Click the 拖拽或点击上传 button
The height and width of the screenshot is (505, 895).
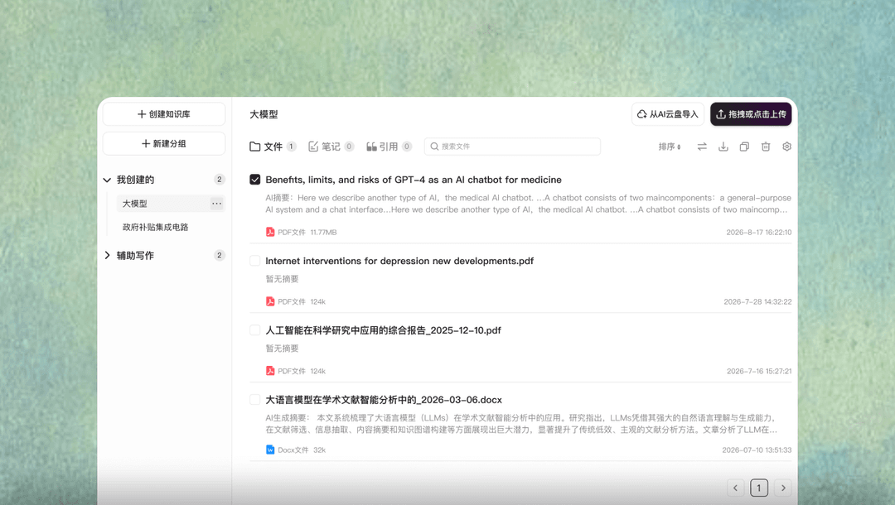pos(751,114)
